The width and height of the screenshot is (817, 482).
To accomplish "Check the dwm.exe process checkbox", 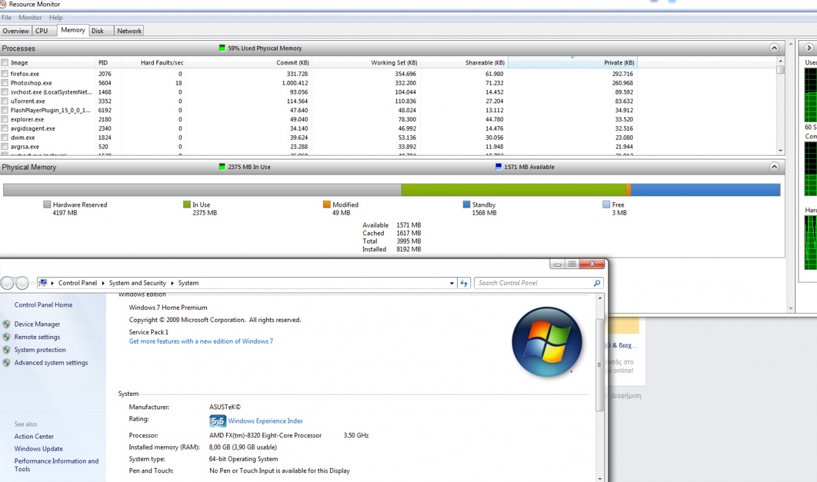I will point(5,137).
